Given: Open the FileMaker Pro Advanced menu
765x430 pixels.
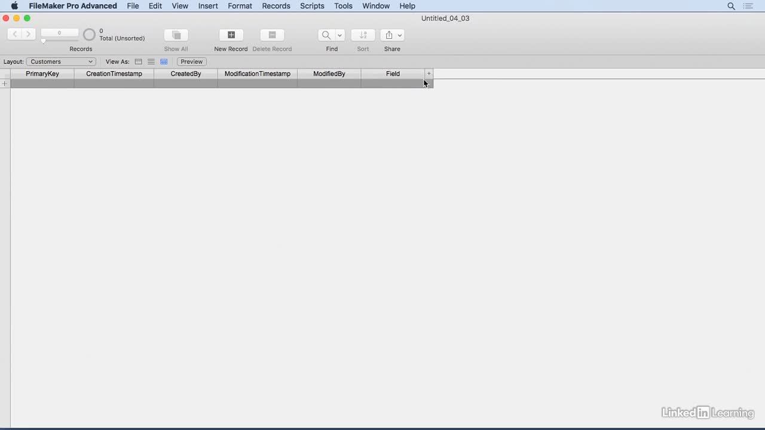Looking at the screenshot, I should click(73, 6).
